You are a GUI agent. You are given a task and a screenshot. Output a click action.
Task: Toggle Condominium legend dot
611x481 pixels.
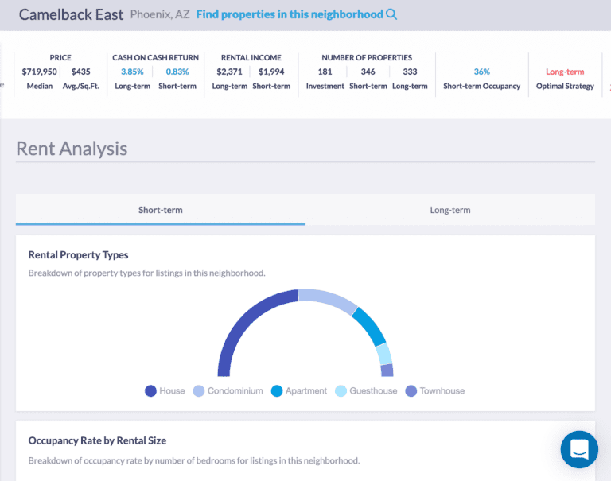[199, 390]
